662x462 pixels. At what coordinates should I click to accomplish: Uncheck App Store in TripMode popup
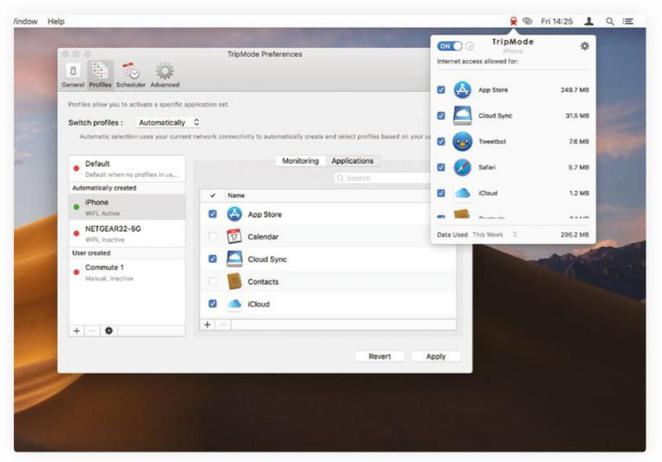(441, 90)
